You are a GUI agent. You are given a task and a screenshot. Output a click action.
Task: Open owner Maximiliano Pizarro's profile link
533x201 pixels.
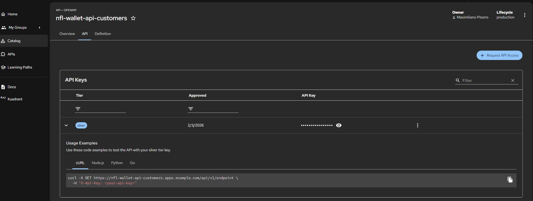click(x=472, y=17)
